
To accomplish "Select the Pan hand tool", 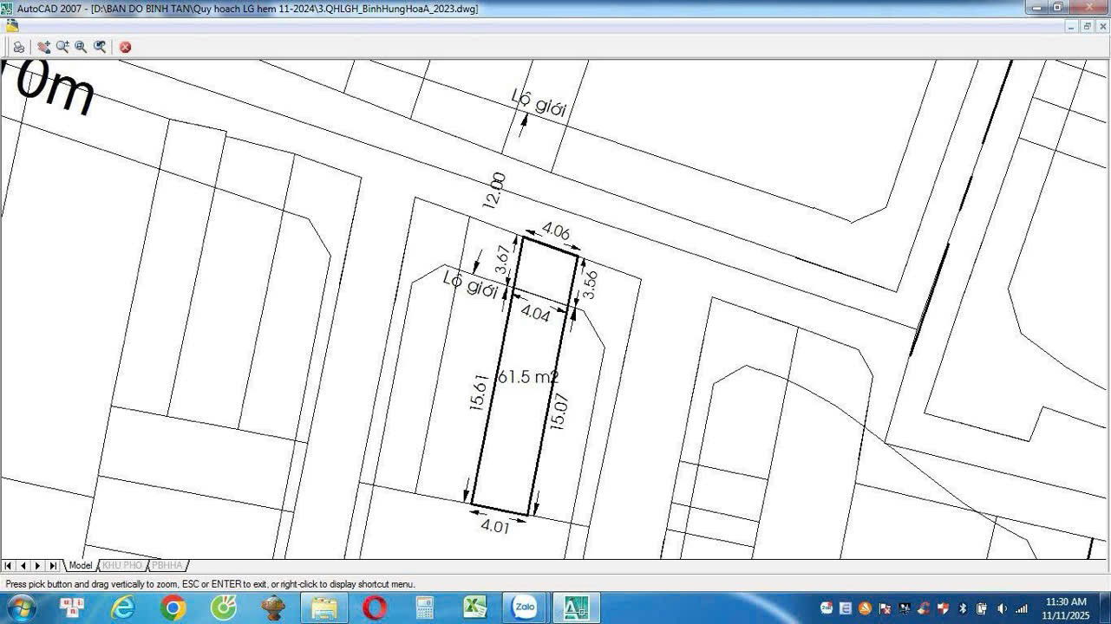I will pyautogui.click(x=43, y=47).
